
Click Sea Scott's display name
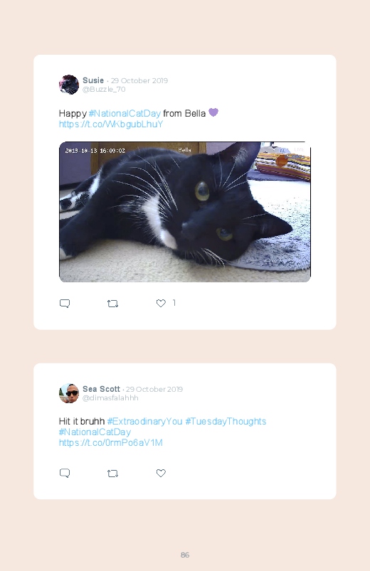[x=101, y=389]
